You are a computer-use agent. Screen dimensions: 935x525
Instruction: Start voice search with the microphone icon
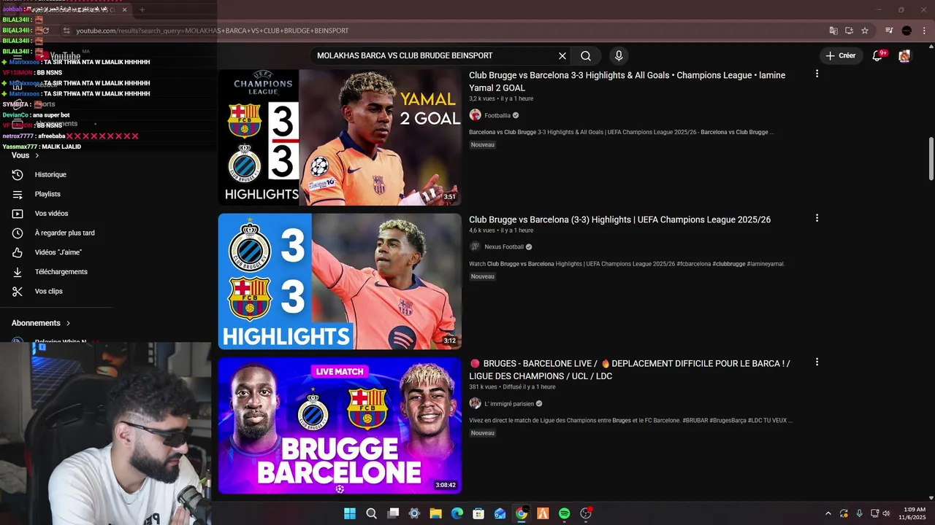tap(619, 55)
